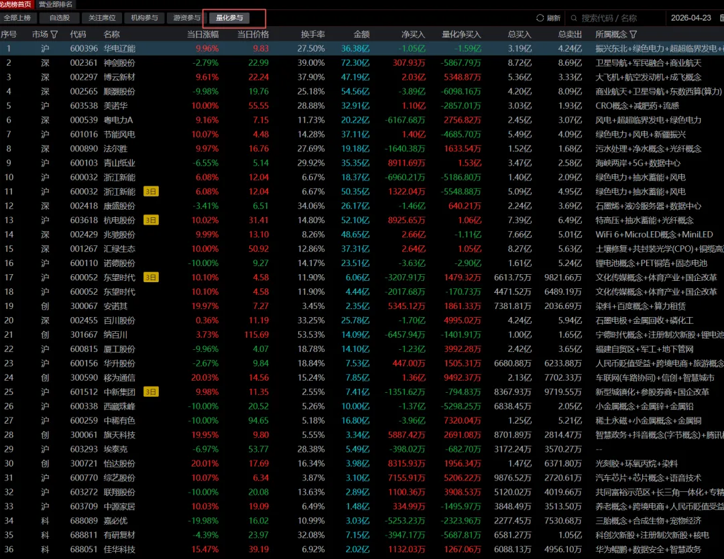Click the 3日 badge beside 浙江新能
The width and height of the screenshot is (724, 559).
[151, 192]
